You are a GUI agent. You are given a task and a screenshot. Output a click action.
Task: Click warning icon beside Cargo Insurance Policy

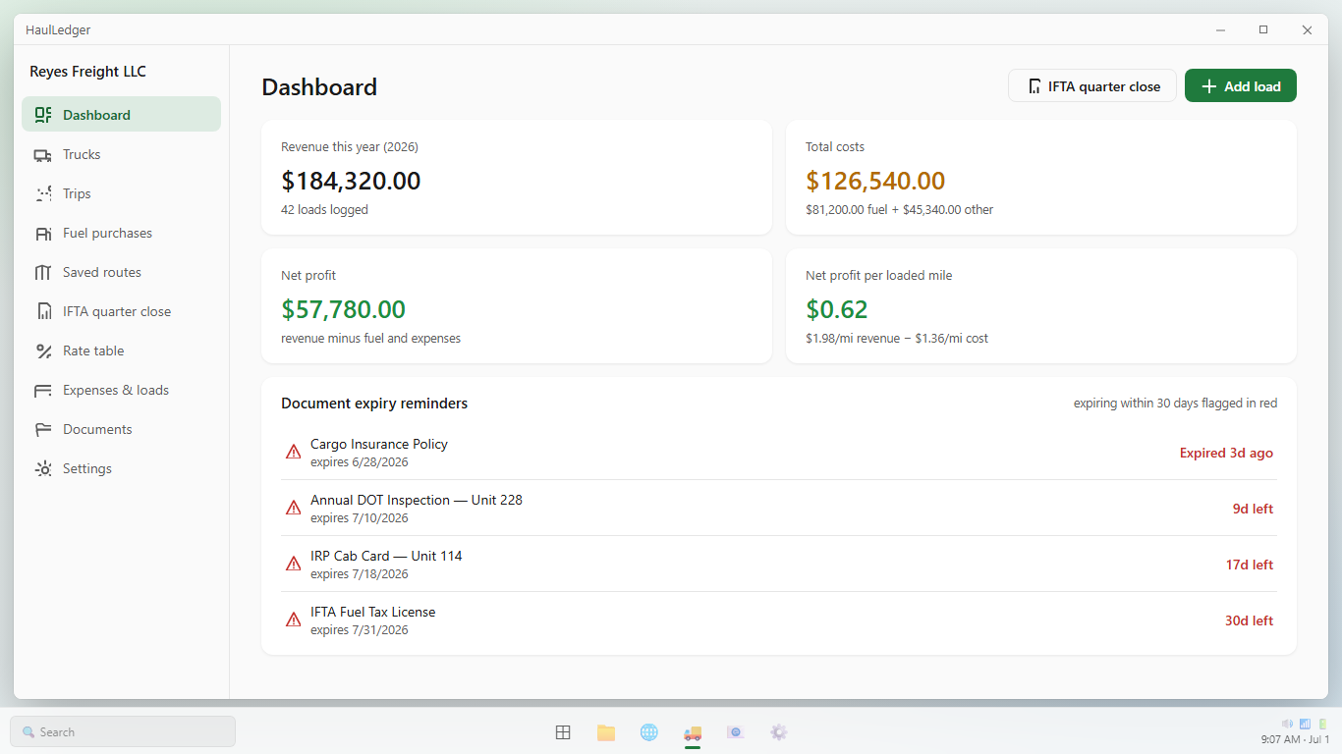pyautogui.click(x=293, y=453)
